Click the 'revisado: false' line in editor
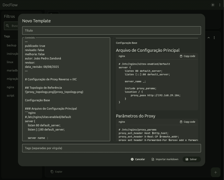Image resolution: width=224 pixels, height=180 pixels. tap(34, 50)
